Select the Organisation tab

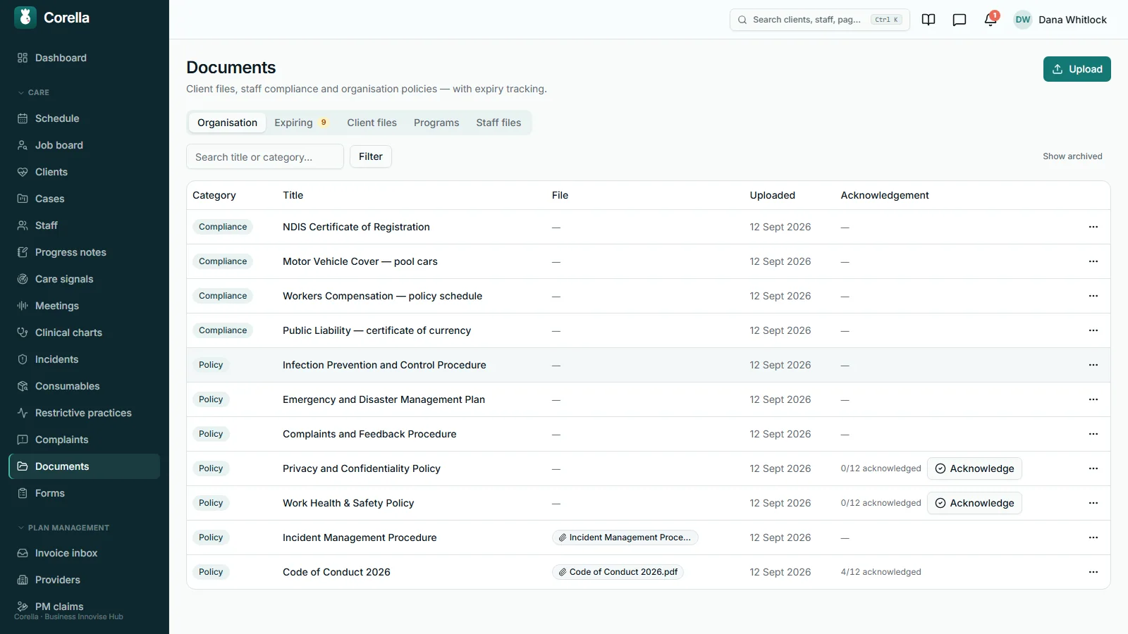(227, 123)
